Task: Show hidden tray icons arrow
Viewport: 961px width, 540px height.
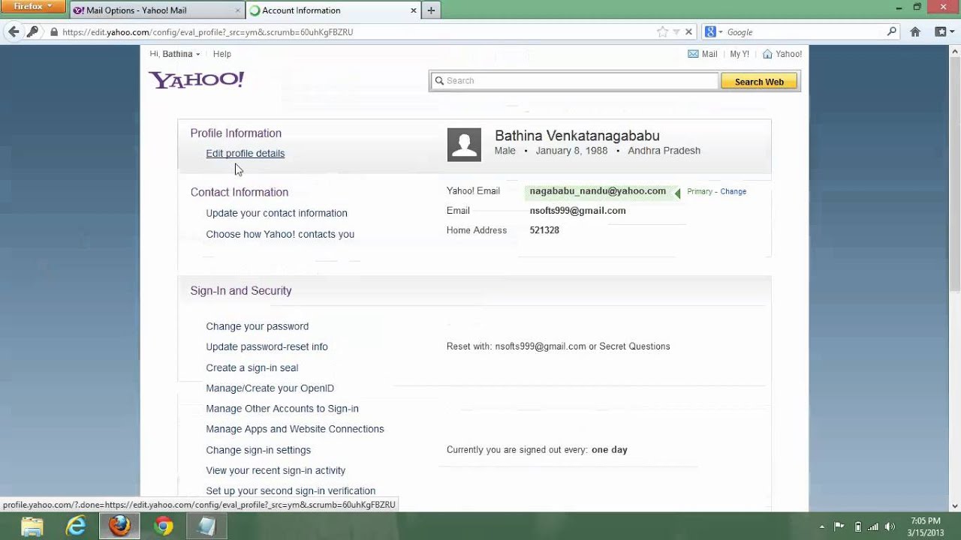Action: tap(822, 526)
